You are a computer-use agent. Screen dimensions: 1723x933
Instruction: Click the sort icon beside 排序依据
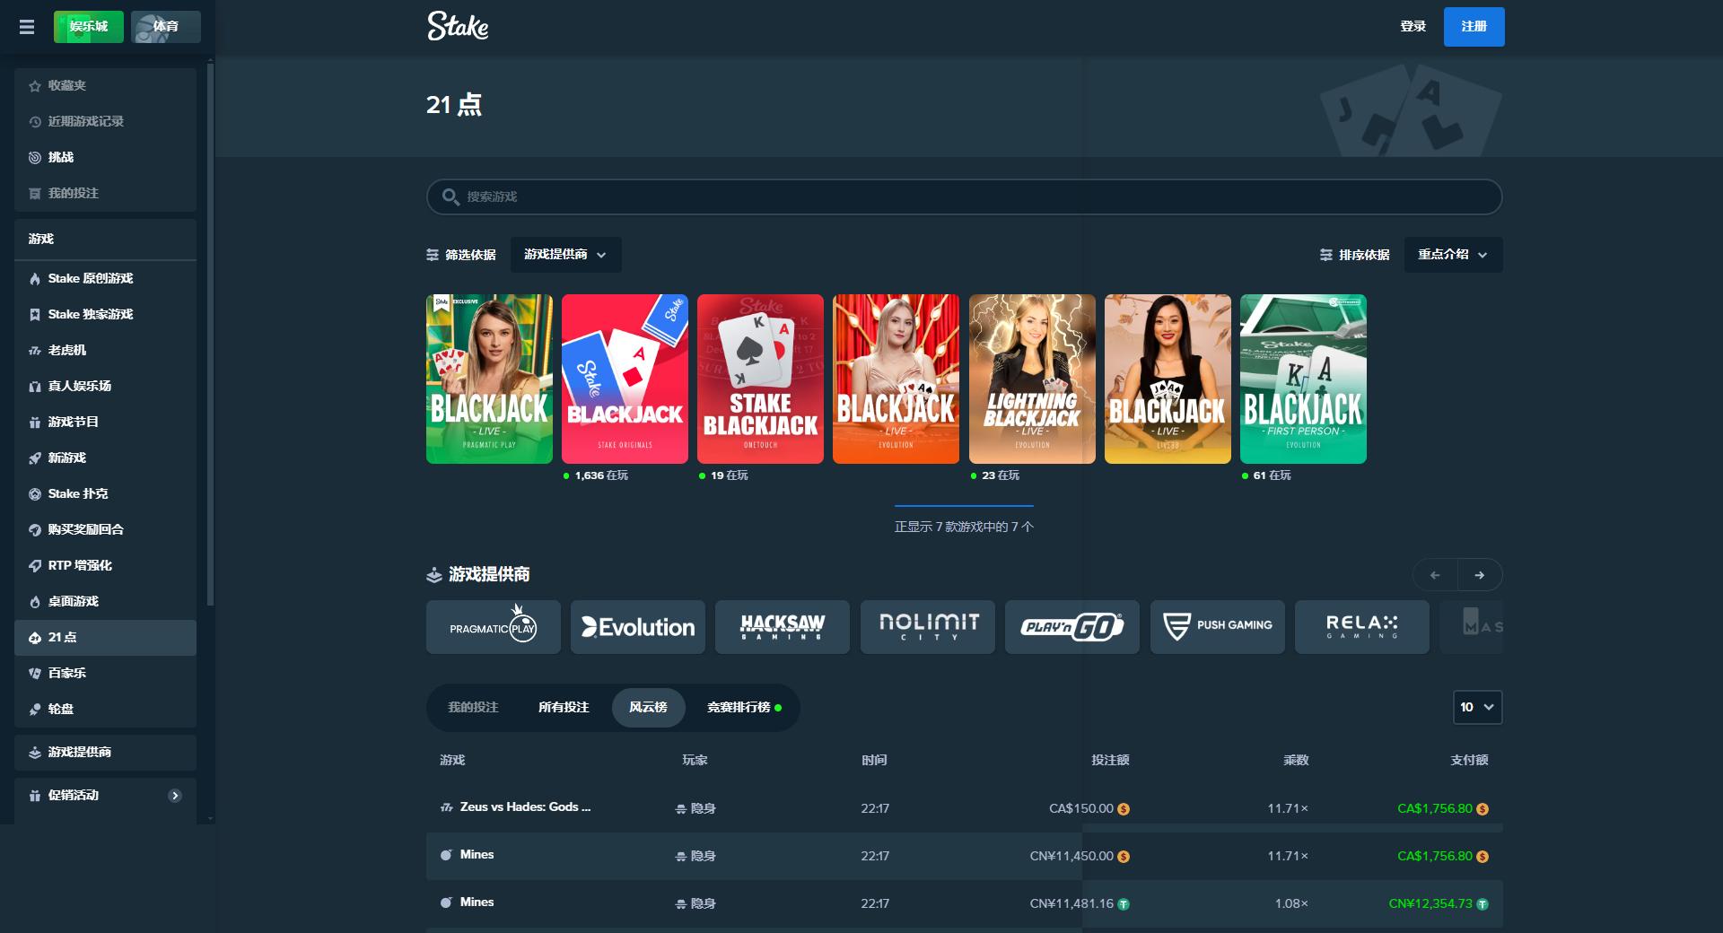coord(1326,256)
